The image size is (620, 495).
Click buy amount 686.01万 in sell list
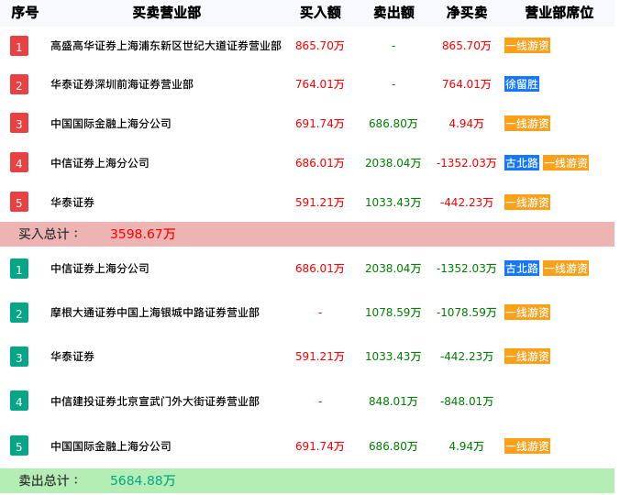pos(320,269)
